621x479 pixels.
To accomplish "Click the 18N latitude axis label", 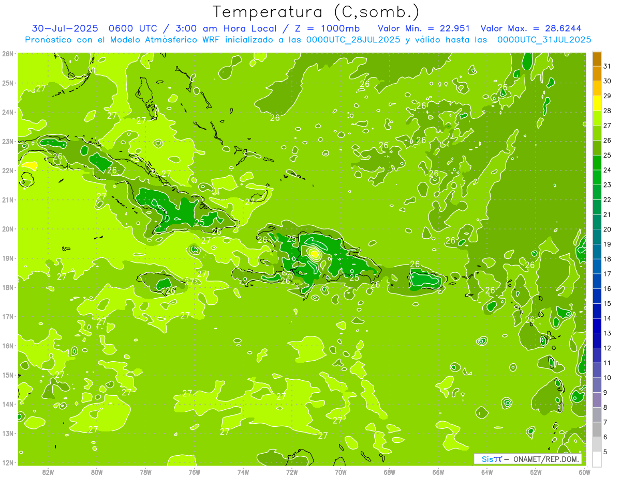I will pyautogui.click(x=8, y=287).
